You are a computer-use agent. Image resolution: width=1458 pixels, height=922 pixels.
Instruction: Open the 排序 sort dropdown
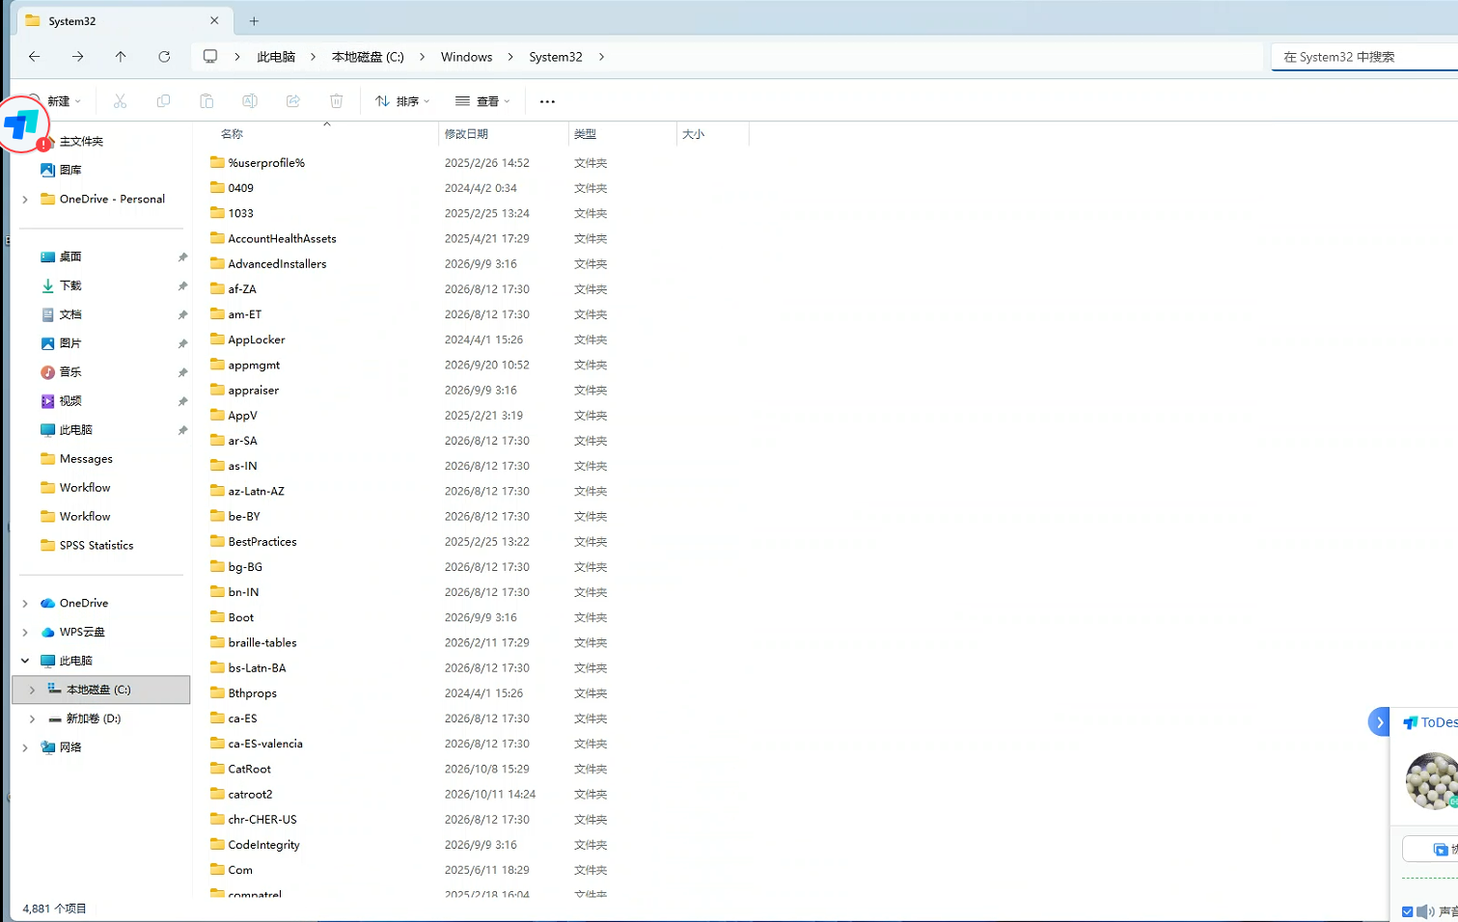(x=402, y=101)
